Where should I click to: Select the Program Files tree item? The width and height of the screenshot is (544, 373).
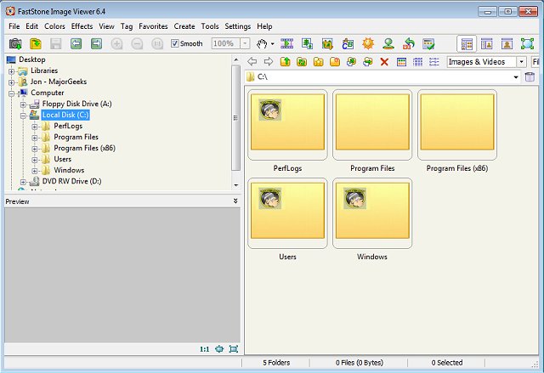[x=76, y=137]
